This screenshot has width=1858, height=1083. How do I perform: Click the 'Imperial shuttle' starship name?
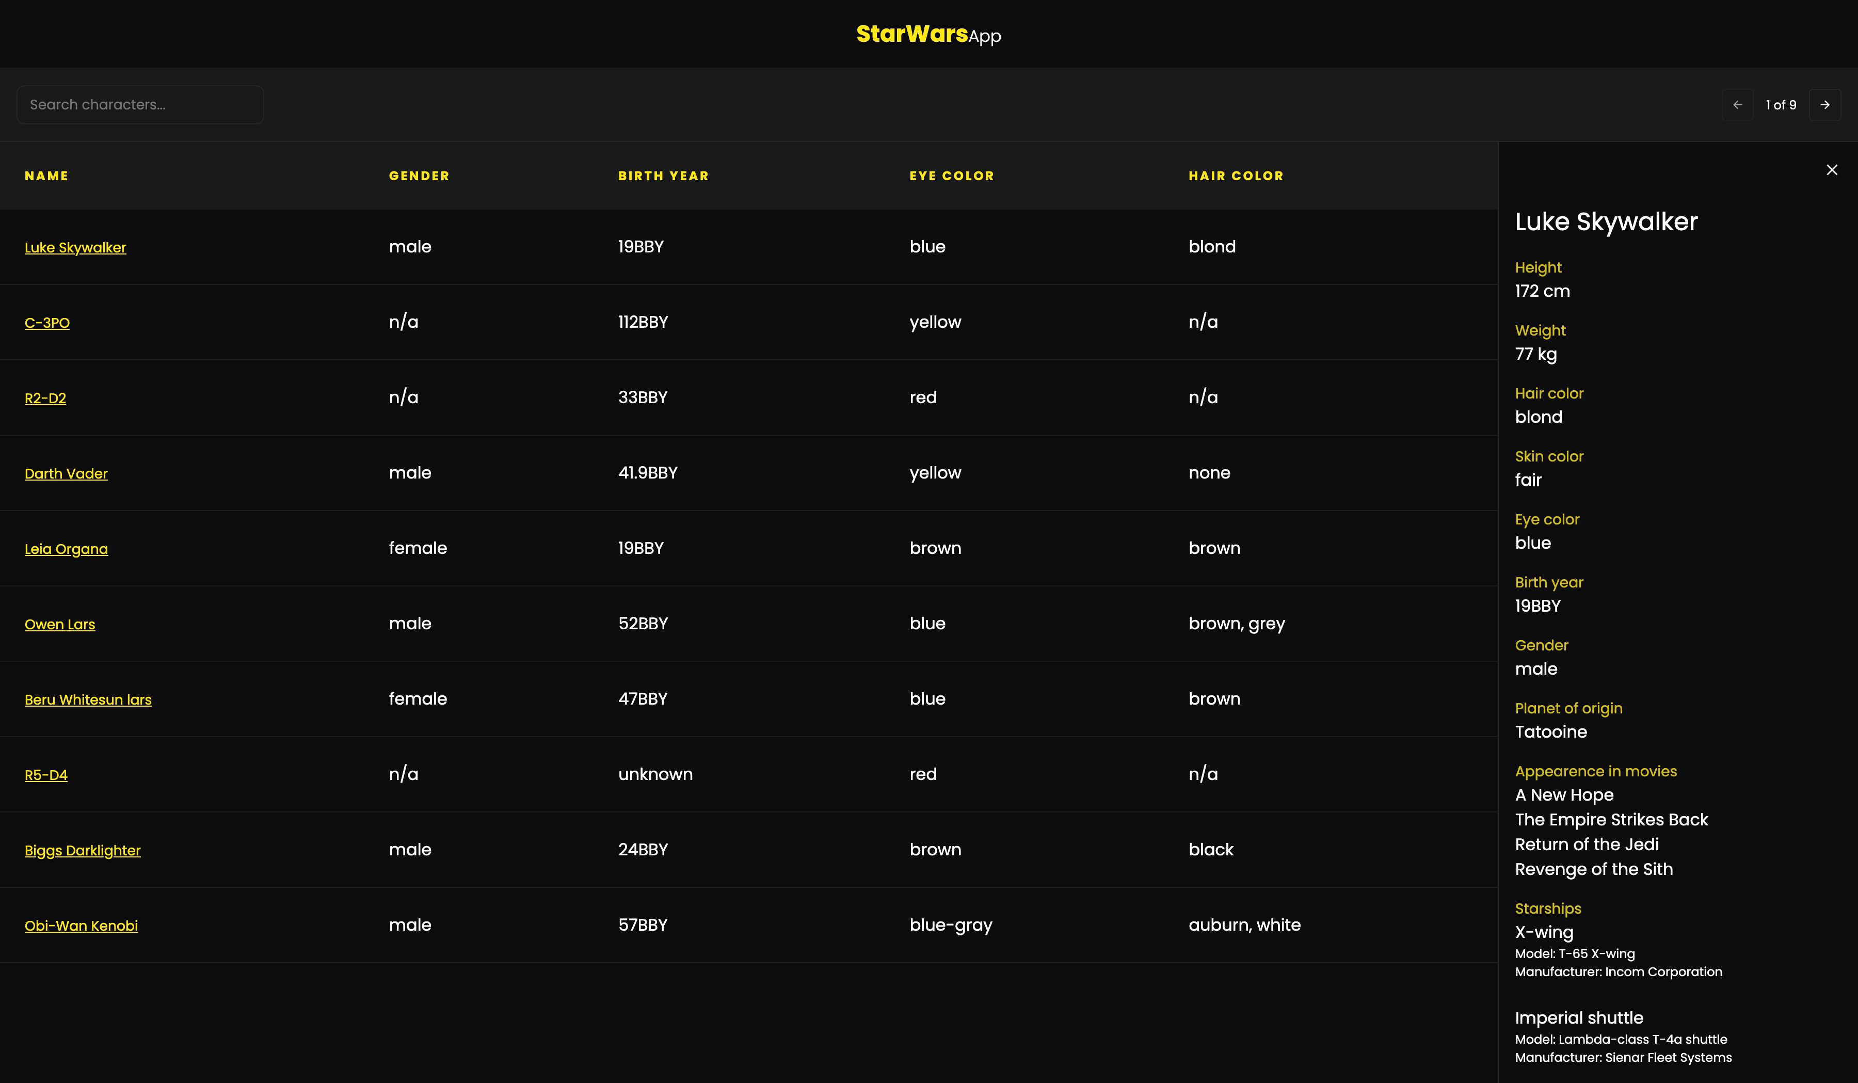coord(1579,1018)
